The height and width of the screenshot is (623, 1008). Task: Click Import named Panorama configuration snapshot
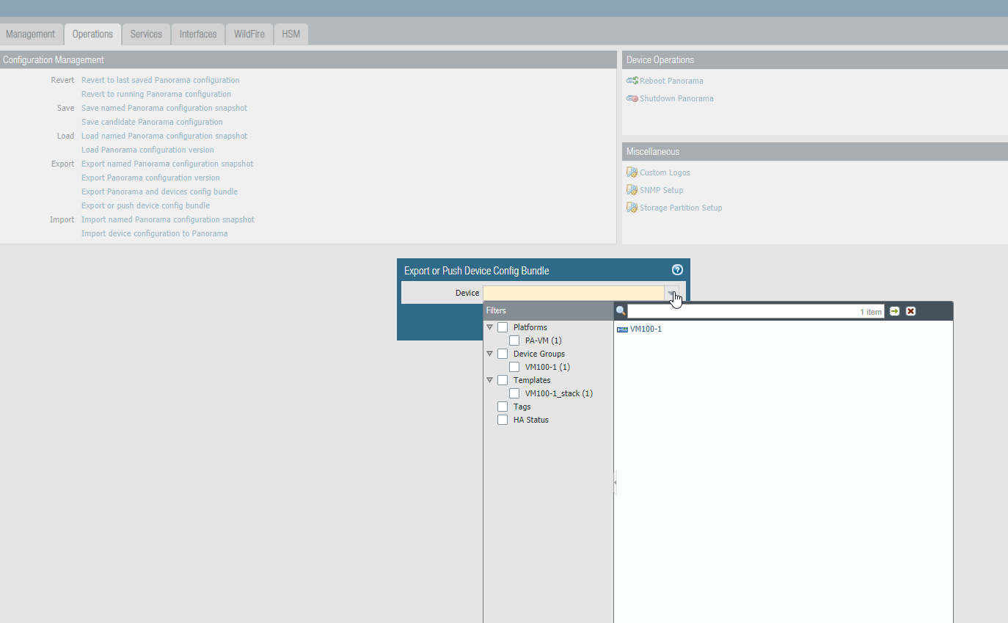[168, 219]
